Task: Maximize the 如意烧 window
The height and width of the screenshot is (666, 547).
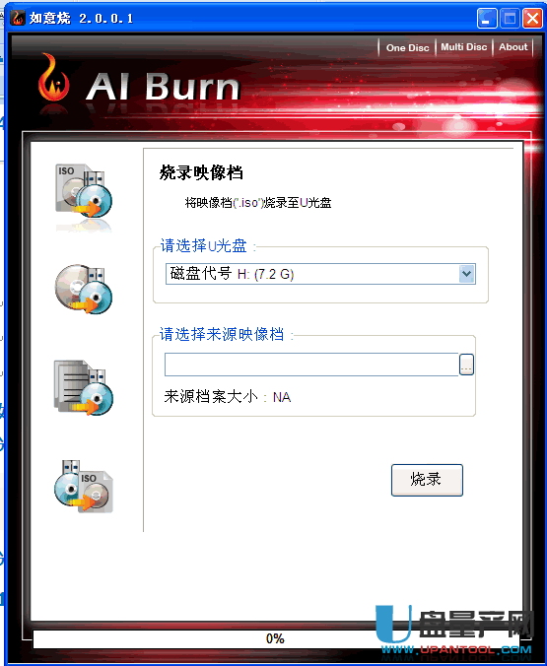Action: (x=510, y=19)
